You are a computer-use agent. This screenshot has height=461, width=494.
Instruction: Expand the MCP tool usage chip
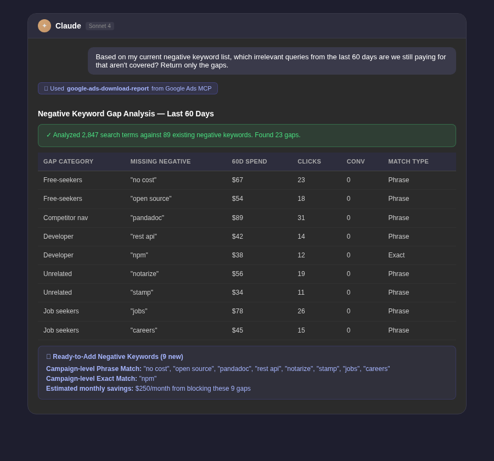127,88
